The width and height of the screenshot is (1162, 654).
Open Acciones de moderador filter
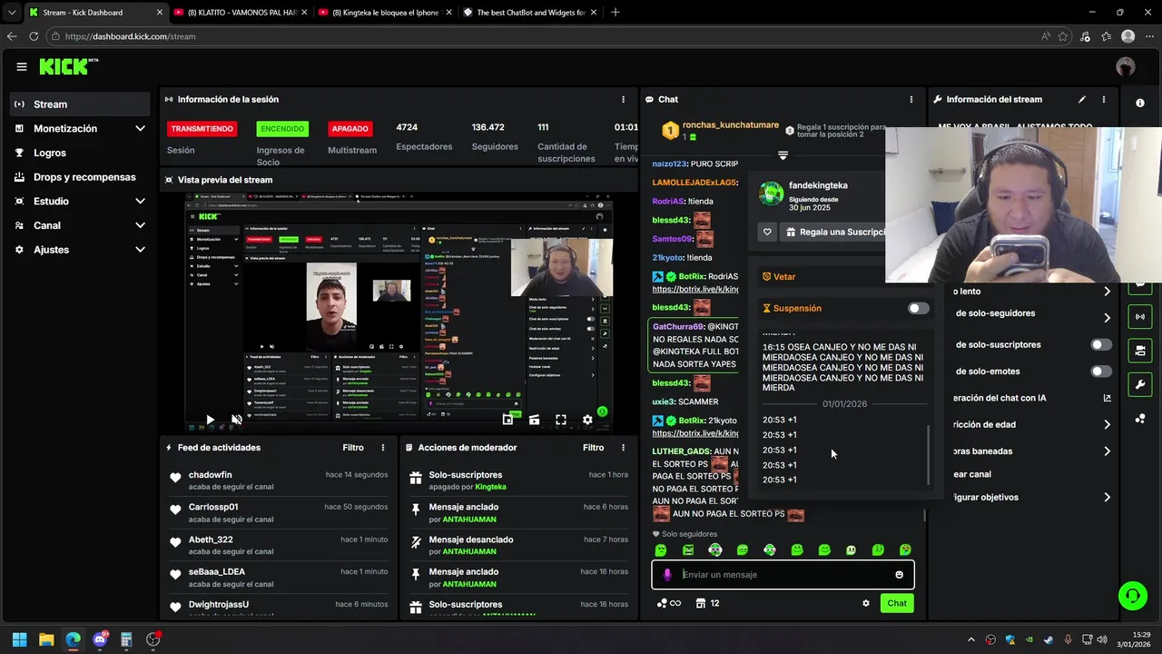[x=593, y=448]
